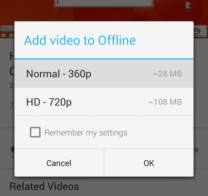Click the desktop folder icon in the video
Screen dimensions: 208x196
click(x=189, y=6)
